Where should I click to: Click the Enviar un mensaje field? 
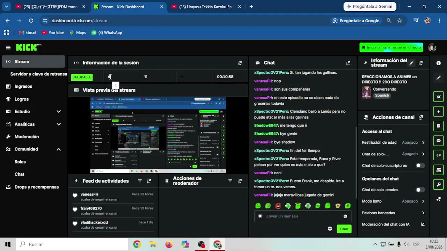pos(303,216)
